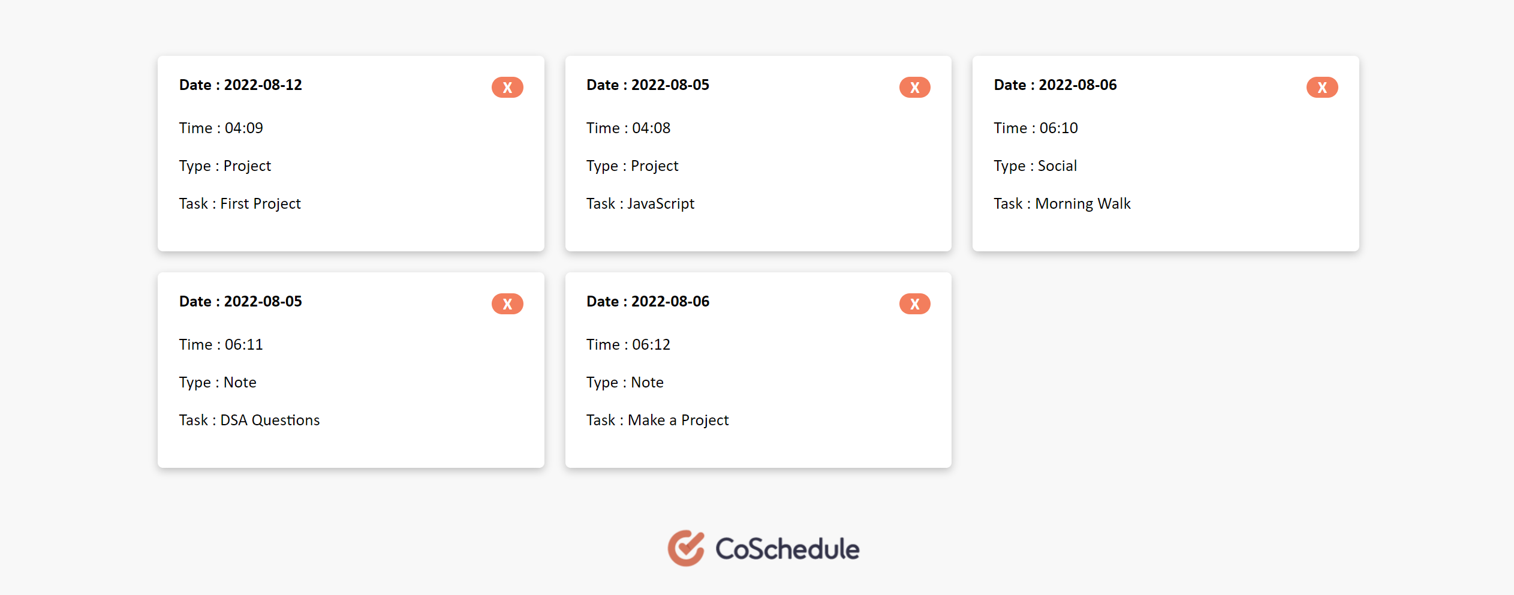Select Type Note on DSA Questions card

tap(217, 382)
